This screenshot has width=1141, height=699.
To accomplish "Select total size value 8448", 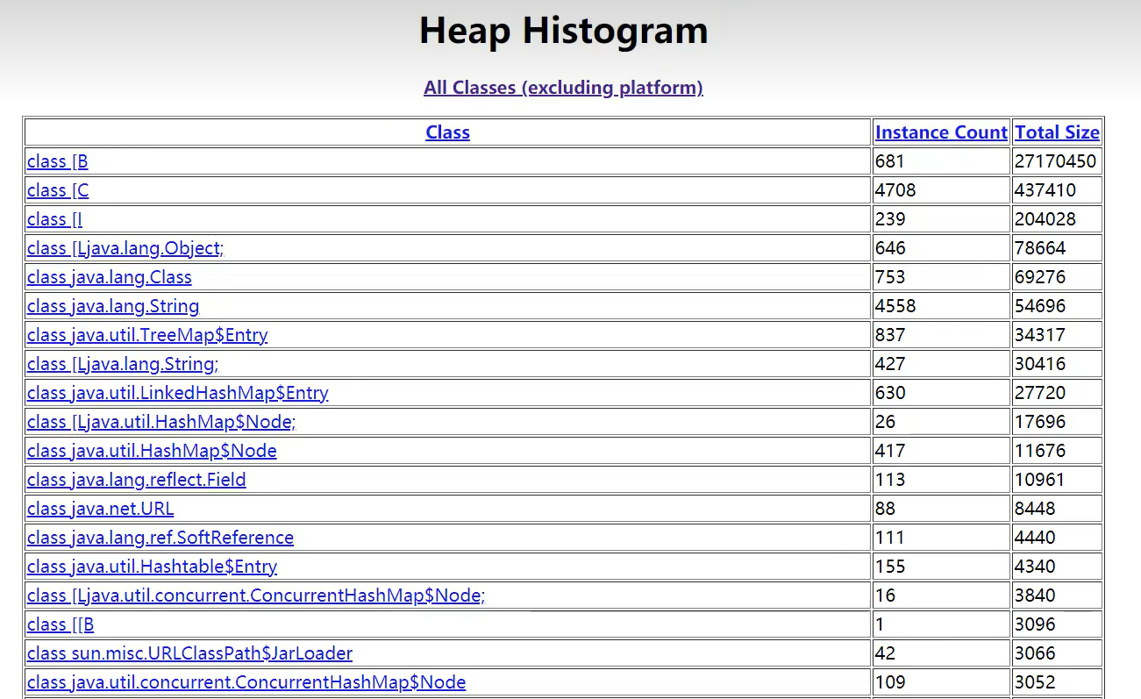I will pyautogui.click(x=1035, y=509).
